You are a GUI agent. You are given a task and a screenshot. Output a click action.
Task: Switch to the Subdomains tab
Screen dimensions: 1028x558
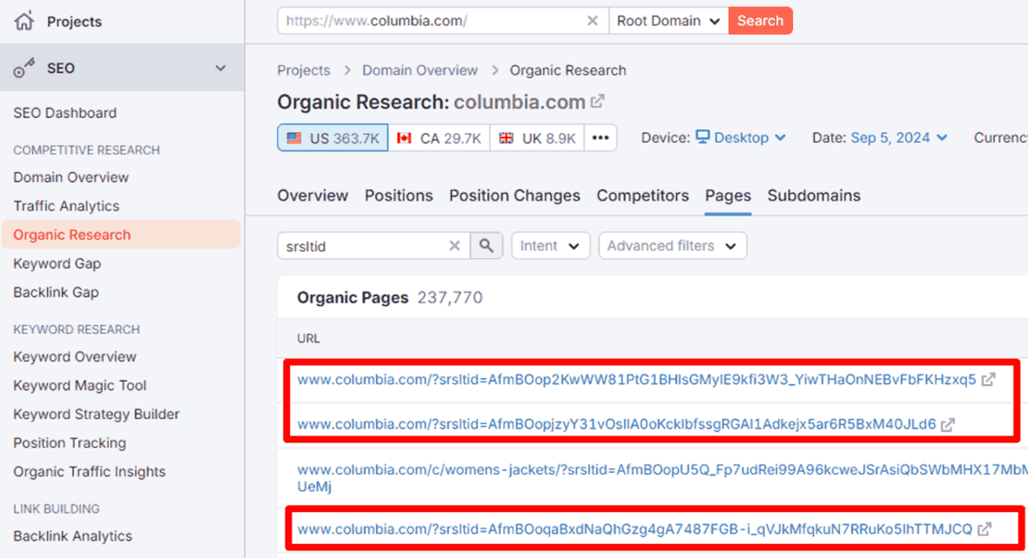click(x=814, y=196)
